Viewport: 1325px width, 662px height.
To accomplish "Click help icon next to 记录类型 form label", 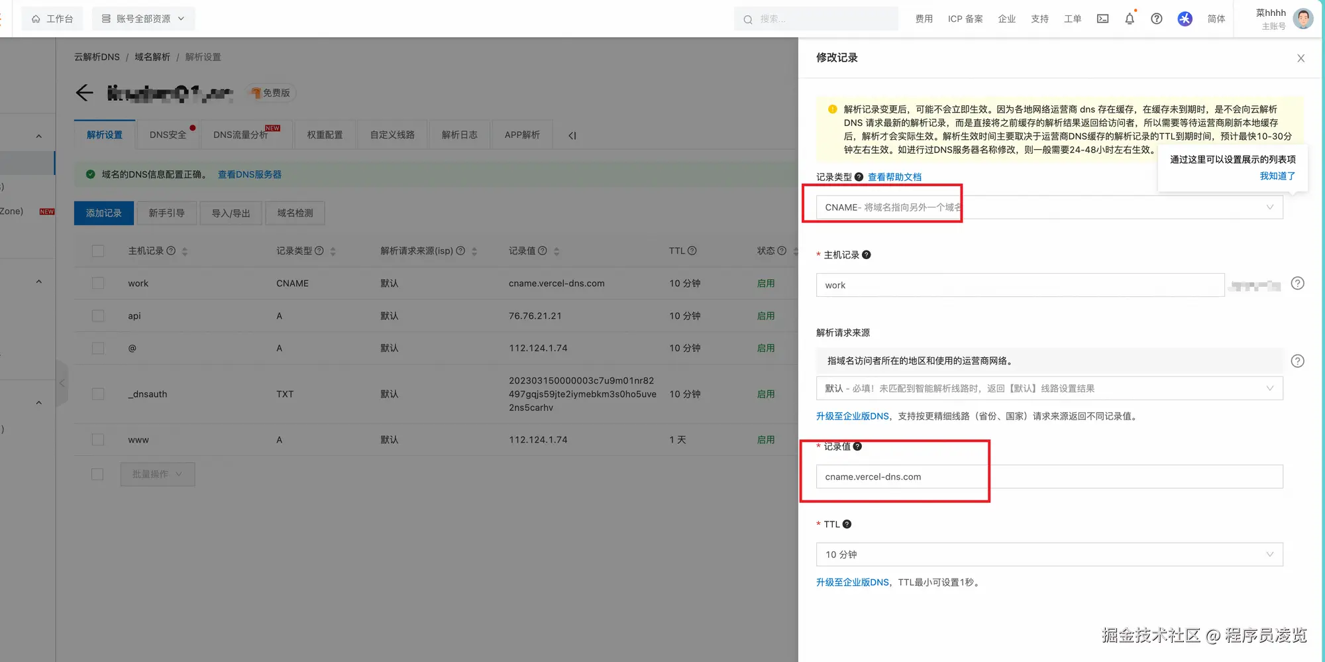I will pos(859,177).
